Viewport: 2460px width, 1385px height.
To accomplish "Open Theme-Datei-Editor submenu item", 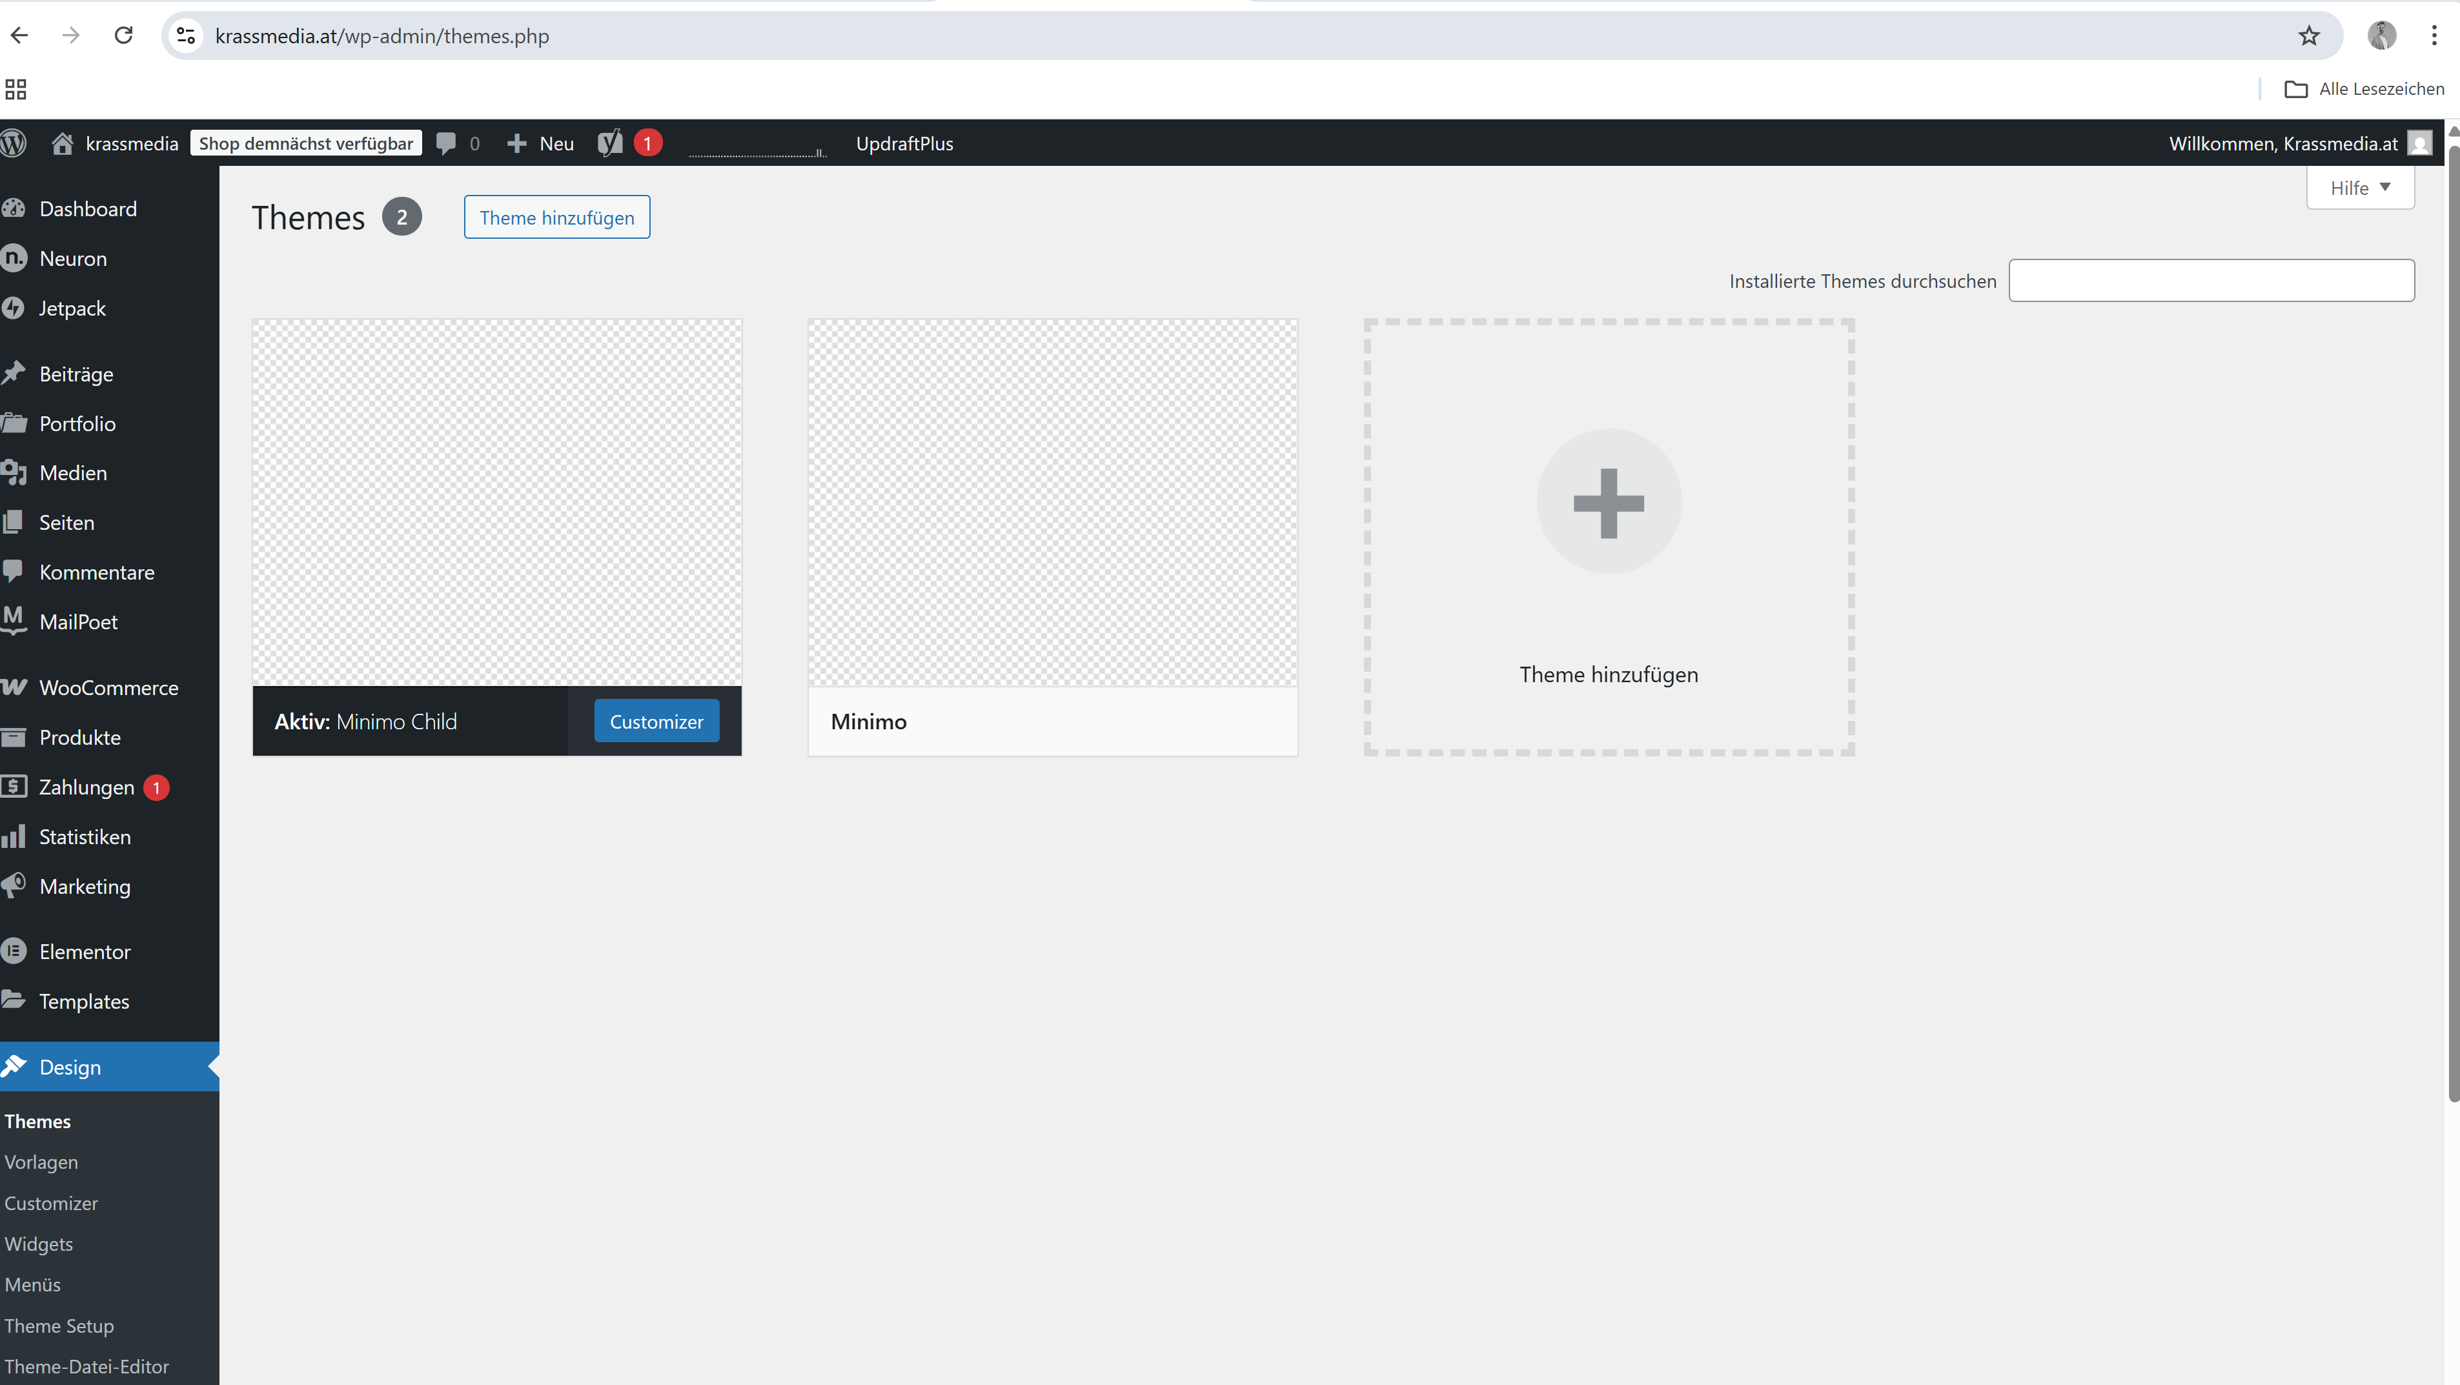I will pyautogui.click(x=86, y=1368).
